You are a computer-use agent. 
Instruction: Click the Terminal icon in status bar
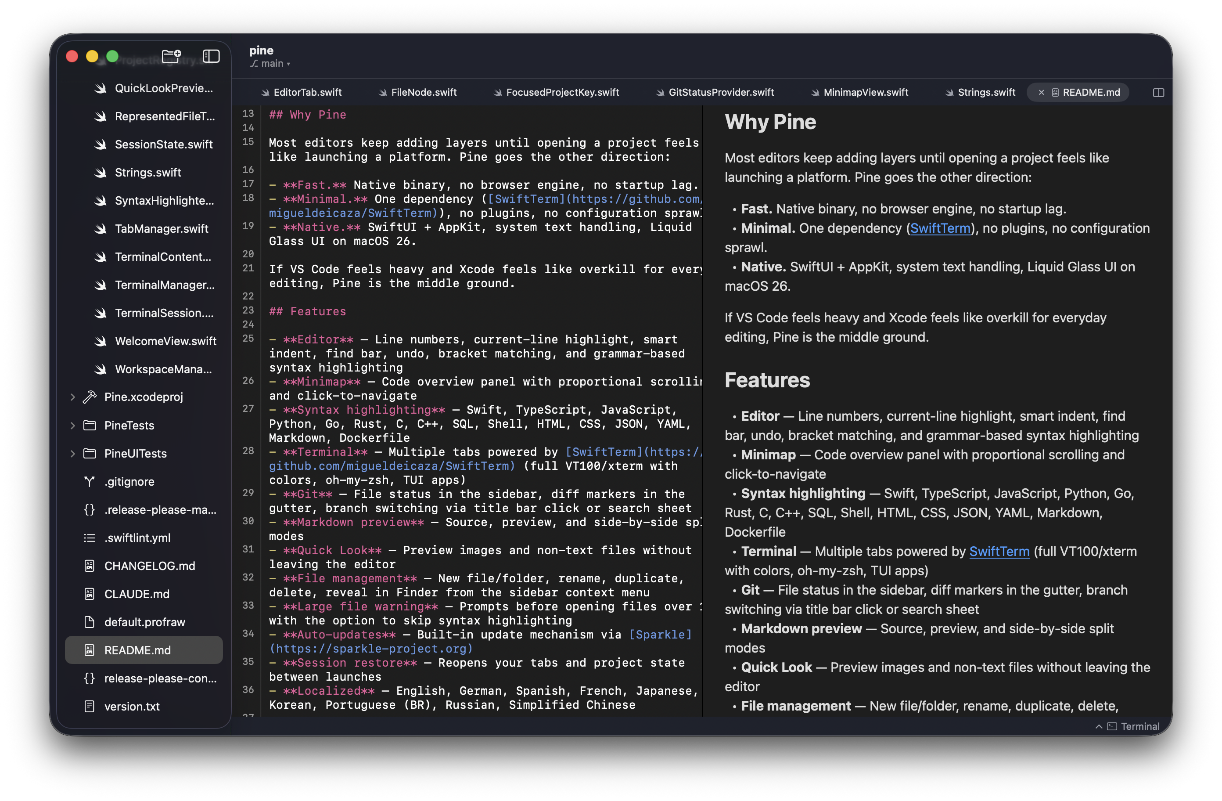1112,726
